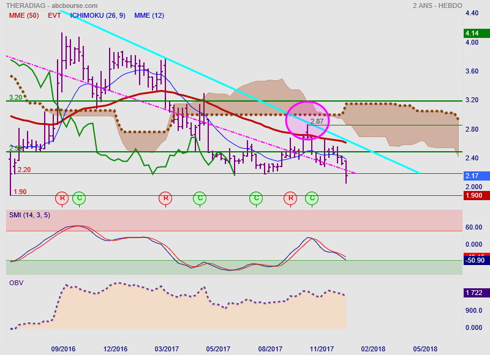This screenshot has height=355, width=490.
Task: Click the 2.40 value on price axis
Action: click(472, 158)
